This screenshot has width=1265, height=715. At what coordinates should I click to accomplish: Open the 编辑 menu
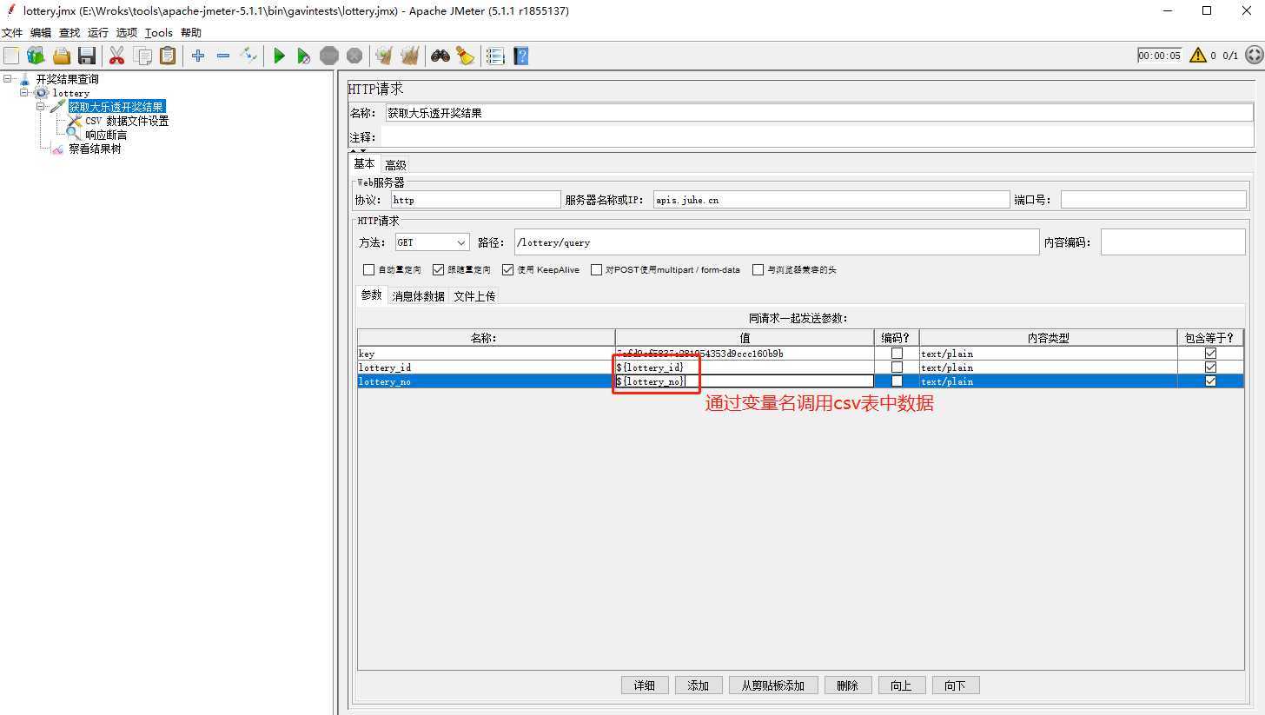point(41,33)
